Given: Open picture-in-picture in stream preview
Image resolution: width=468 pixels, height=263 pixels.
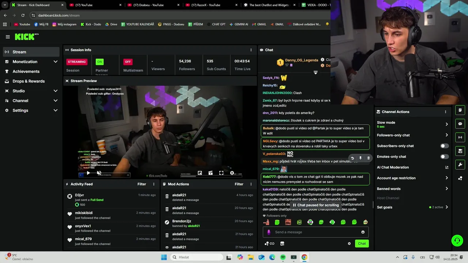Looking at the screenshot, I should coord(200,173).
